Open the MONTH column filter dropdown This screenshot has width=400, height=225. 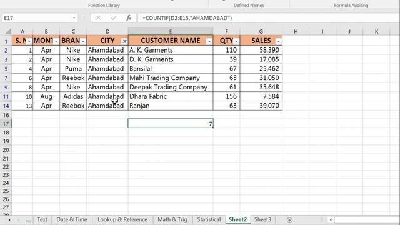pos(56,41)
